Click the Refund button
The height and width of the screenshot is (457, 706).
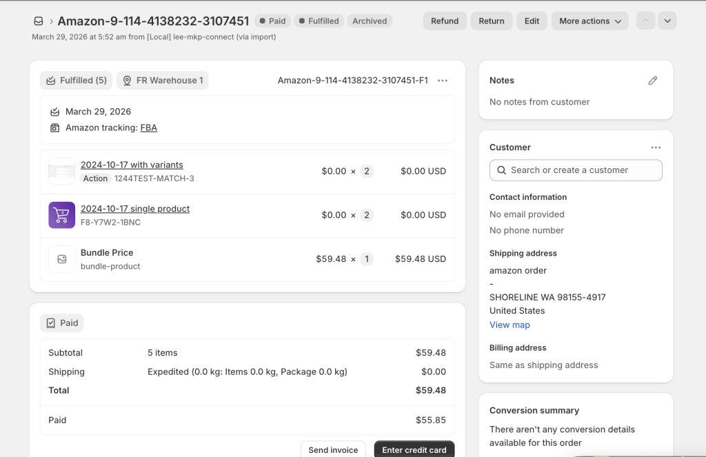(445, 21)
